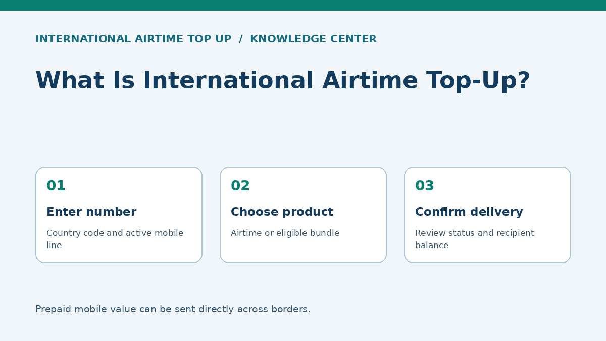This screenshot has width=606, height=341.
Task: Select the 02 step number
Action: (240, 186)
